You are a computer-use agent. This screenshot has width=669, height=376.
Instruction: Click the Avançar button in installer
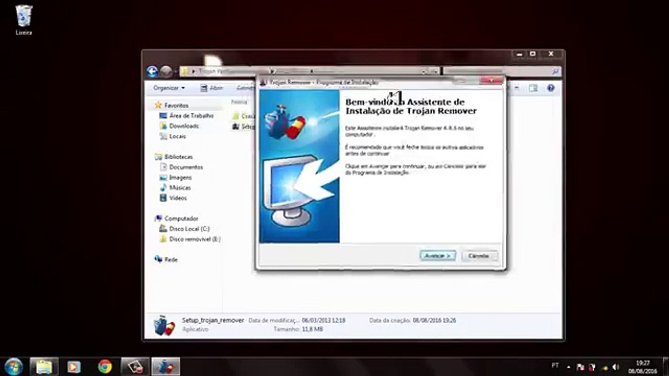pos(438,256)
